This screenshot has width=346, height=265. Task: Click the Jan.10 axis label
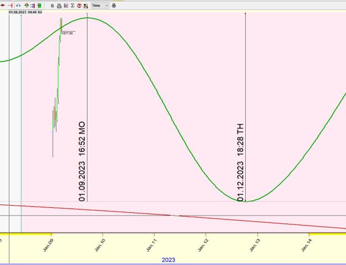100,245
